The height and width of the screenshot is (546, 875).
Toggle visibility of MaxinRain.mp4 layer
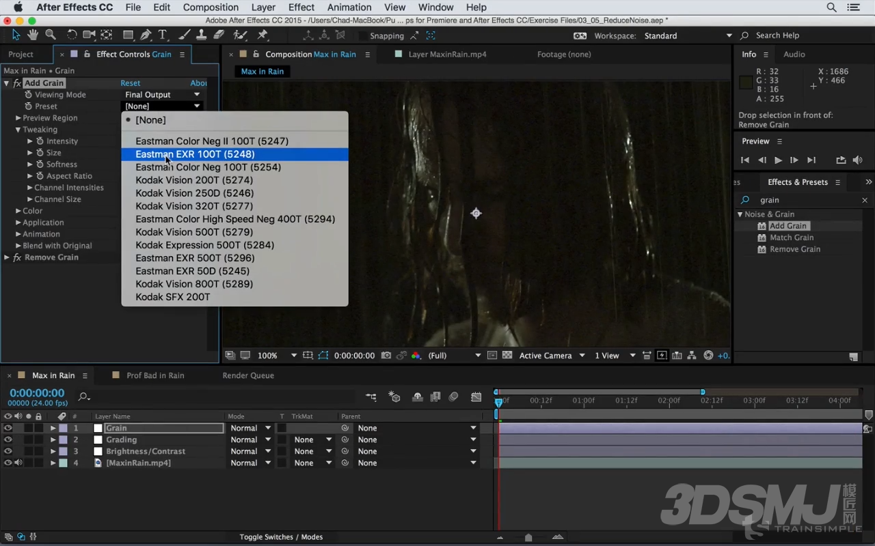click(8, 463)
